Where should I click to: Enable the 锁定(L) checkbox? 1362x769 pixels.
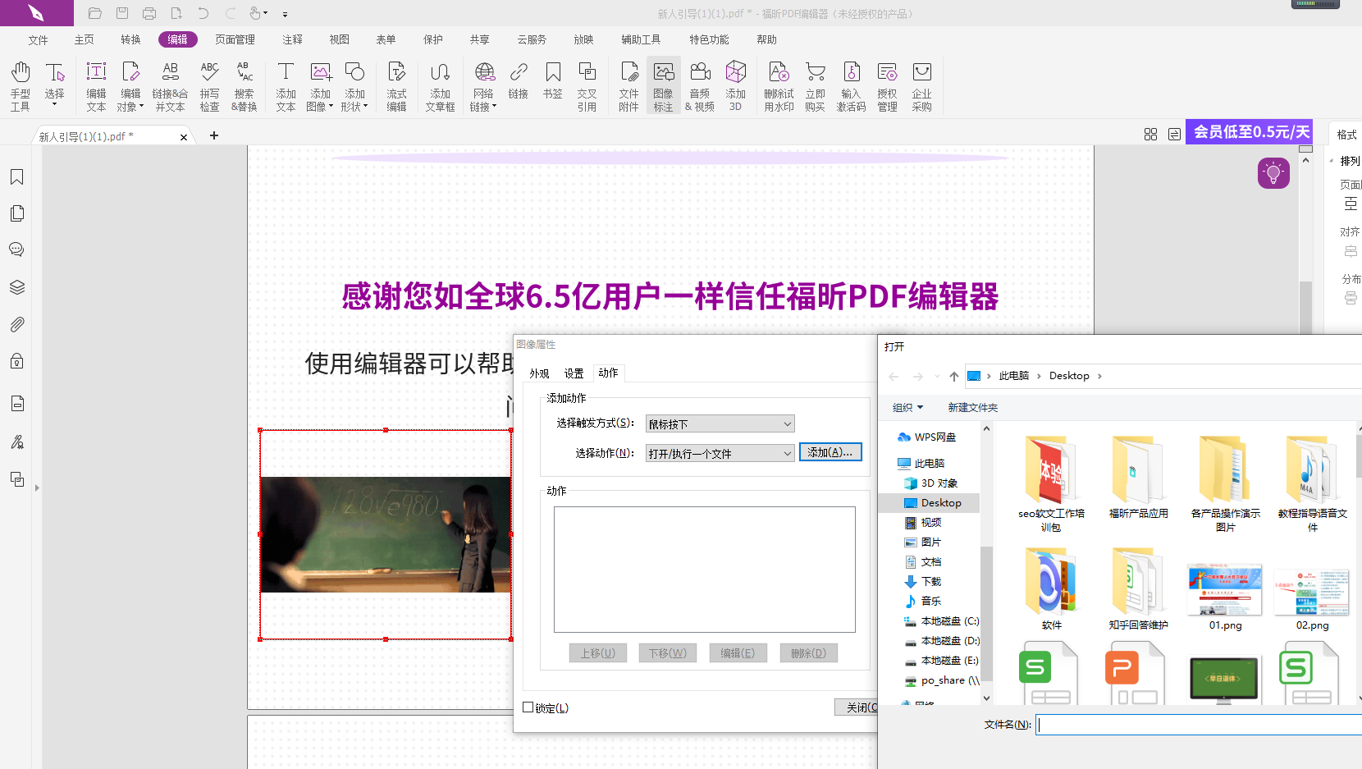click(528, 707)
